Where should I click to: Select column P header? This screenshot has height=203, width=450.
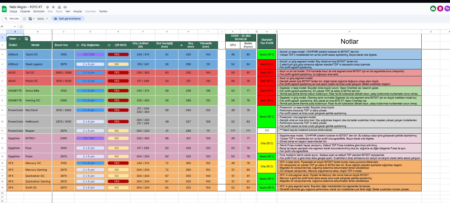(349, 32)
